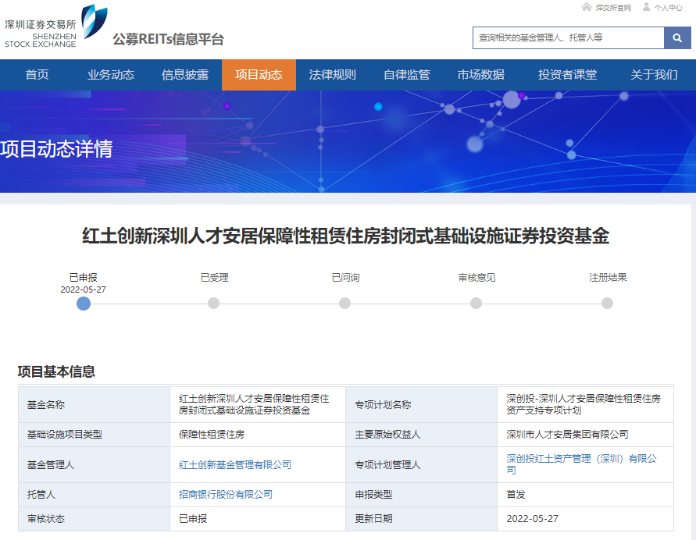The height and width of the screenshot is (540, 696).
Task: Switch to the 项目动态 tab
Action: tap(259, 76)
